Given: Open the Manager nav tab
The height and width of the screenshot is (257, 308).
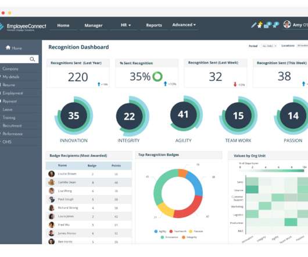Looking at the screenshot, I should pyautogui.click(x=94, y=26).
